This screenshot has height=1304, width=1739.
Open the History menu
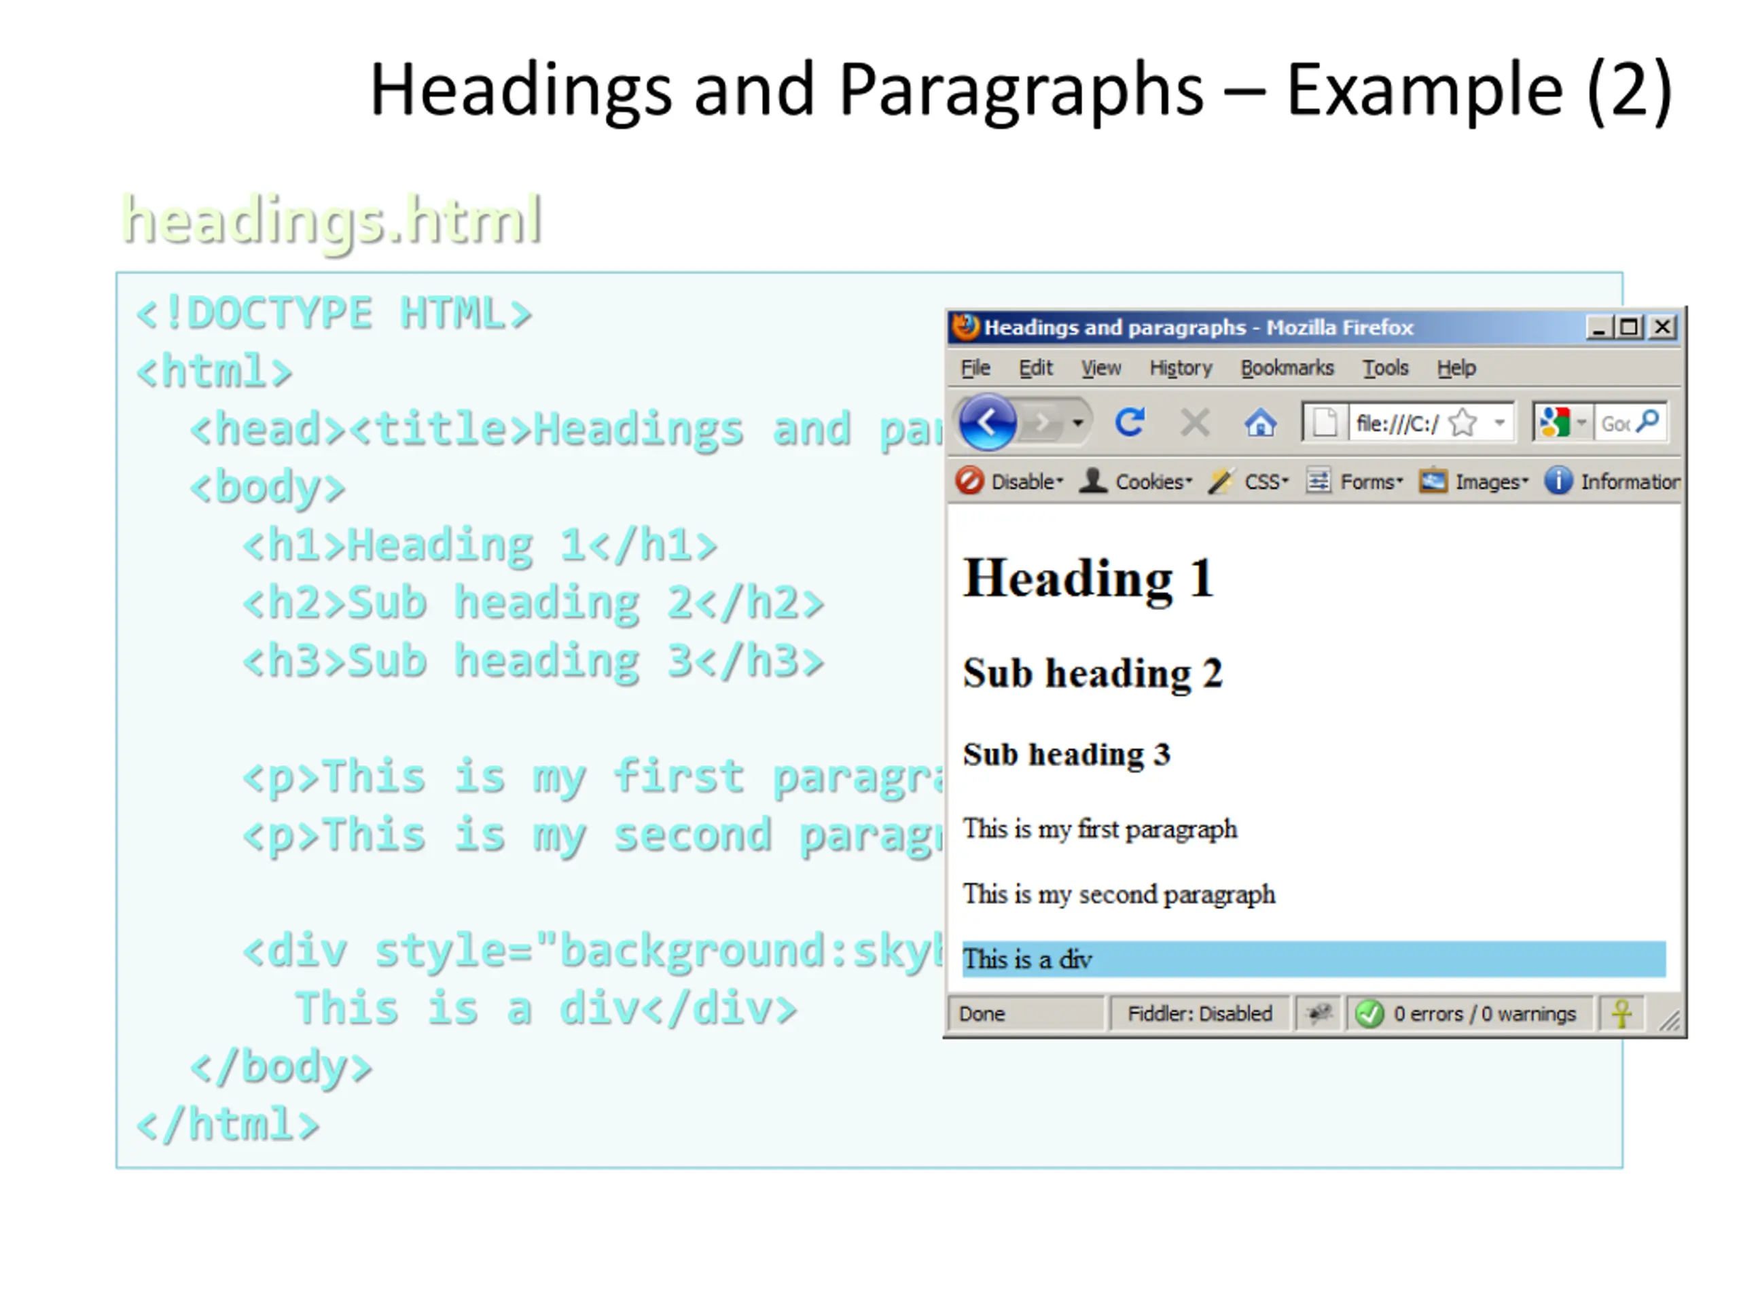coord(1181,368)
